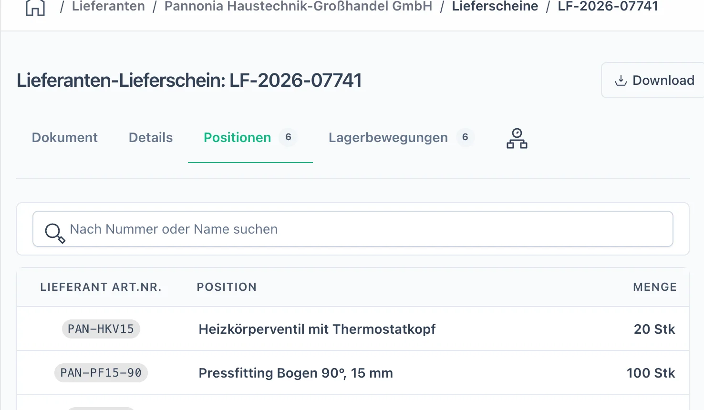This screenshot has width=704, height=410.
Task: Switch to the Details tab
Action: 151,138
